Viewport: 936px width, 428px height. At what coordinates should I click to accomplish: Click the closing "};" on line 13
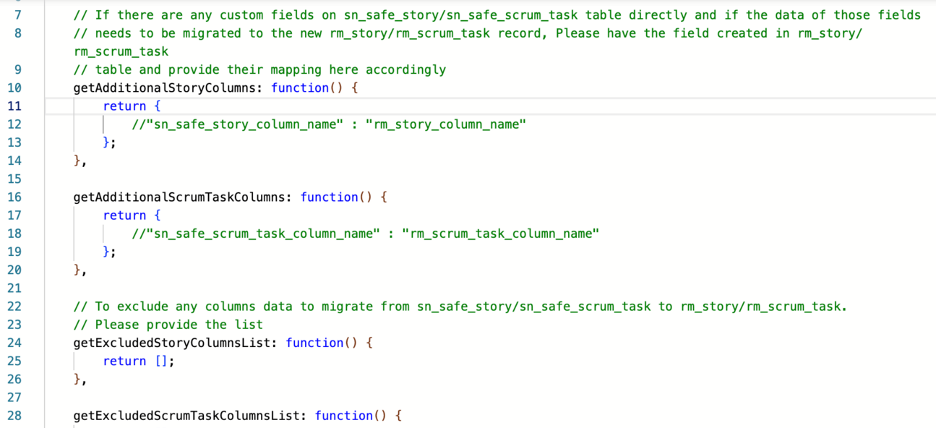click(x=109, y=142)
